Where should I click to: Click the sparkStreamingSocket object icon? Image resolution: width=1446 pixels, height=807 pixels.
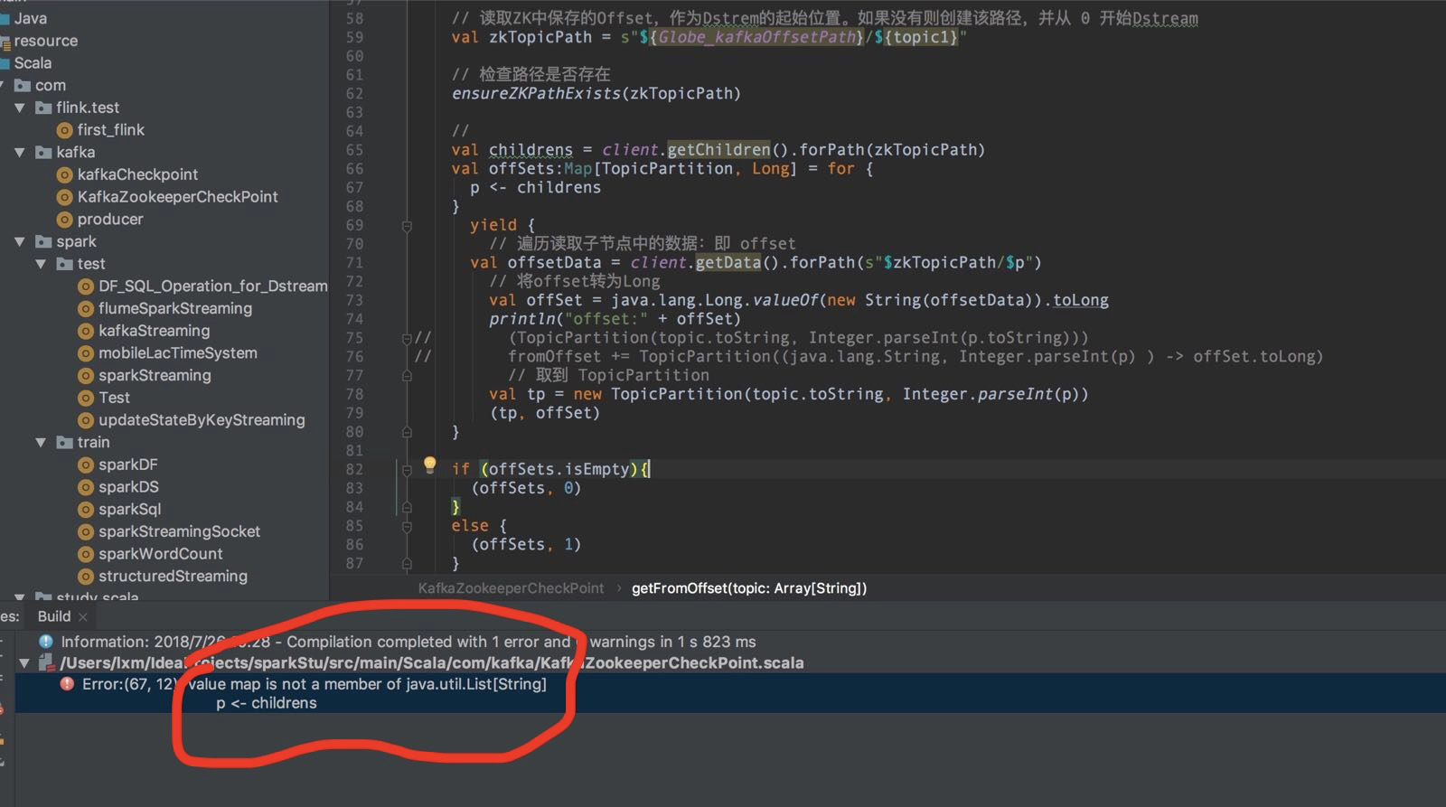coord(86,531)
